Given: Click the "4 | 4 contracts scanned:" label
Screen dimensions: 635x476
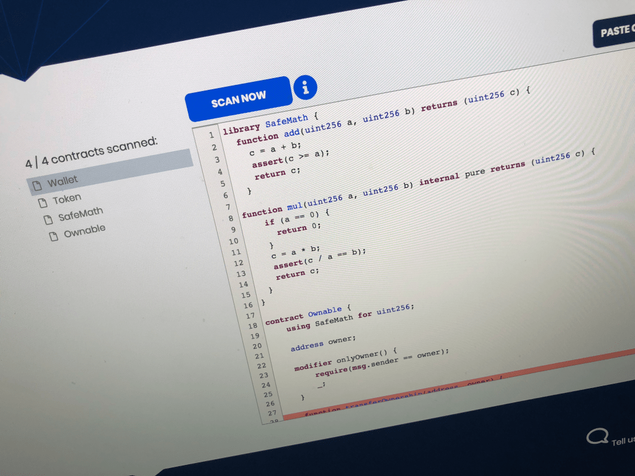Looking at the screenshot, I should (92, 152).
